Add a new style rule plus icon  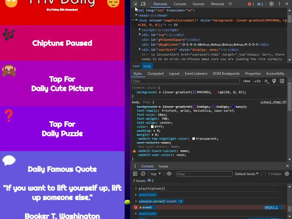pos(266,81)
